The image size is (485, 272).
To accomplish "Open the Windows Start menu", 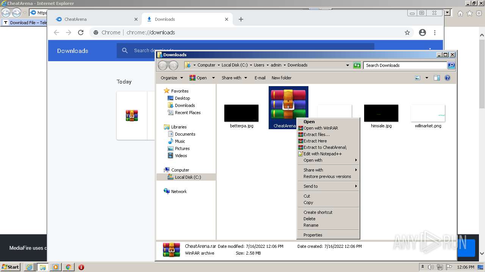I will tap(11, 267).
